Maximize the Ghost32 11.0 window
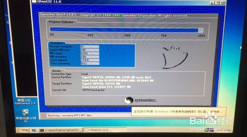247x137 pixels. (x=217, y=3)
